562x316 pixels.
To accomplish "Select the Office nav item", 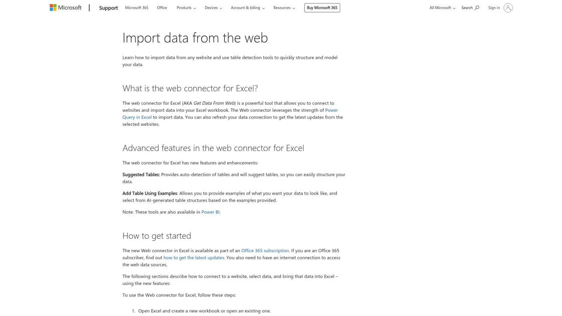I will (162, 8).
